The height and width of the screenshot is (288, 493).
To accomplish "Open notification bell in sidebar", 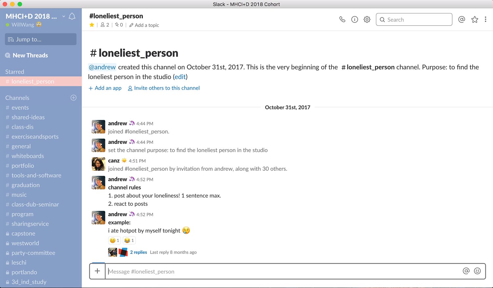I will coord(72,16).
